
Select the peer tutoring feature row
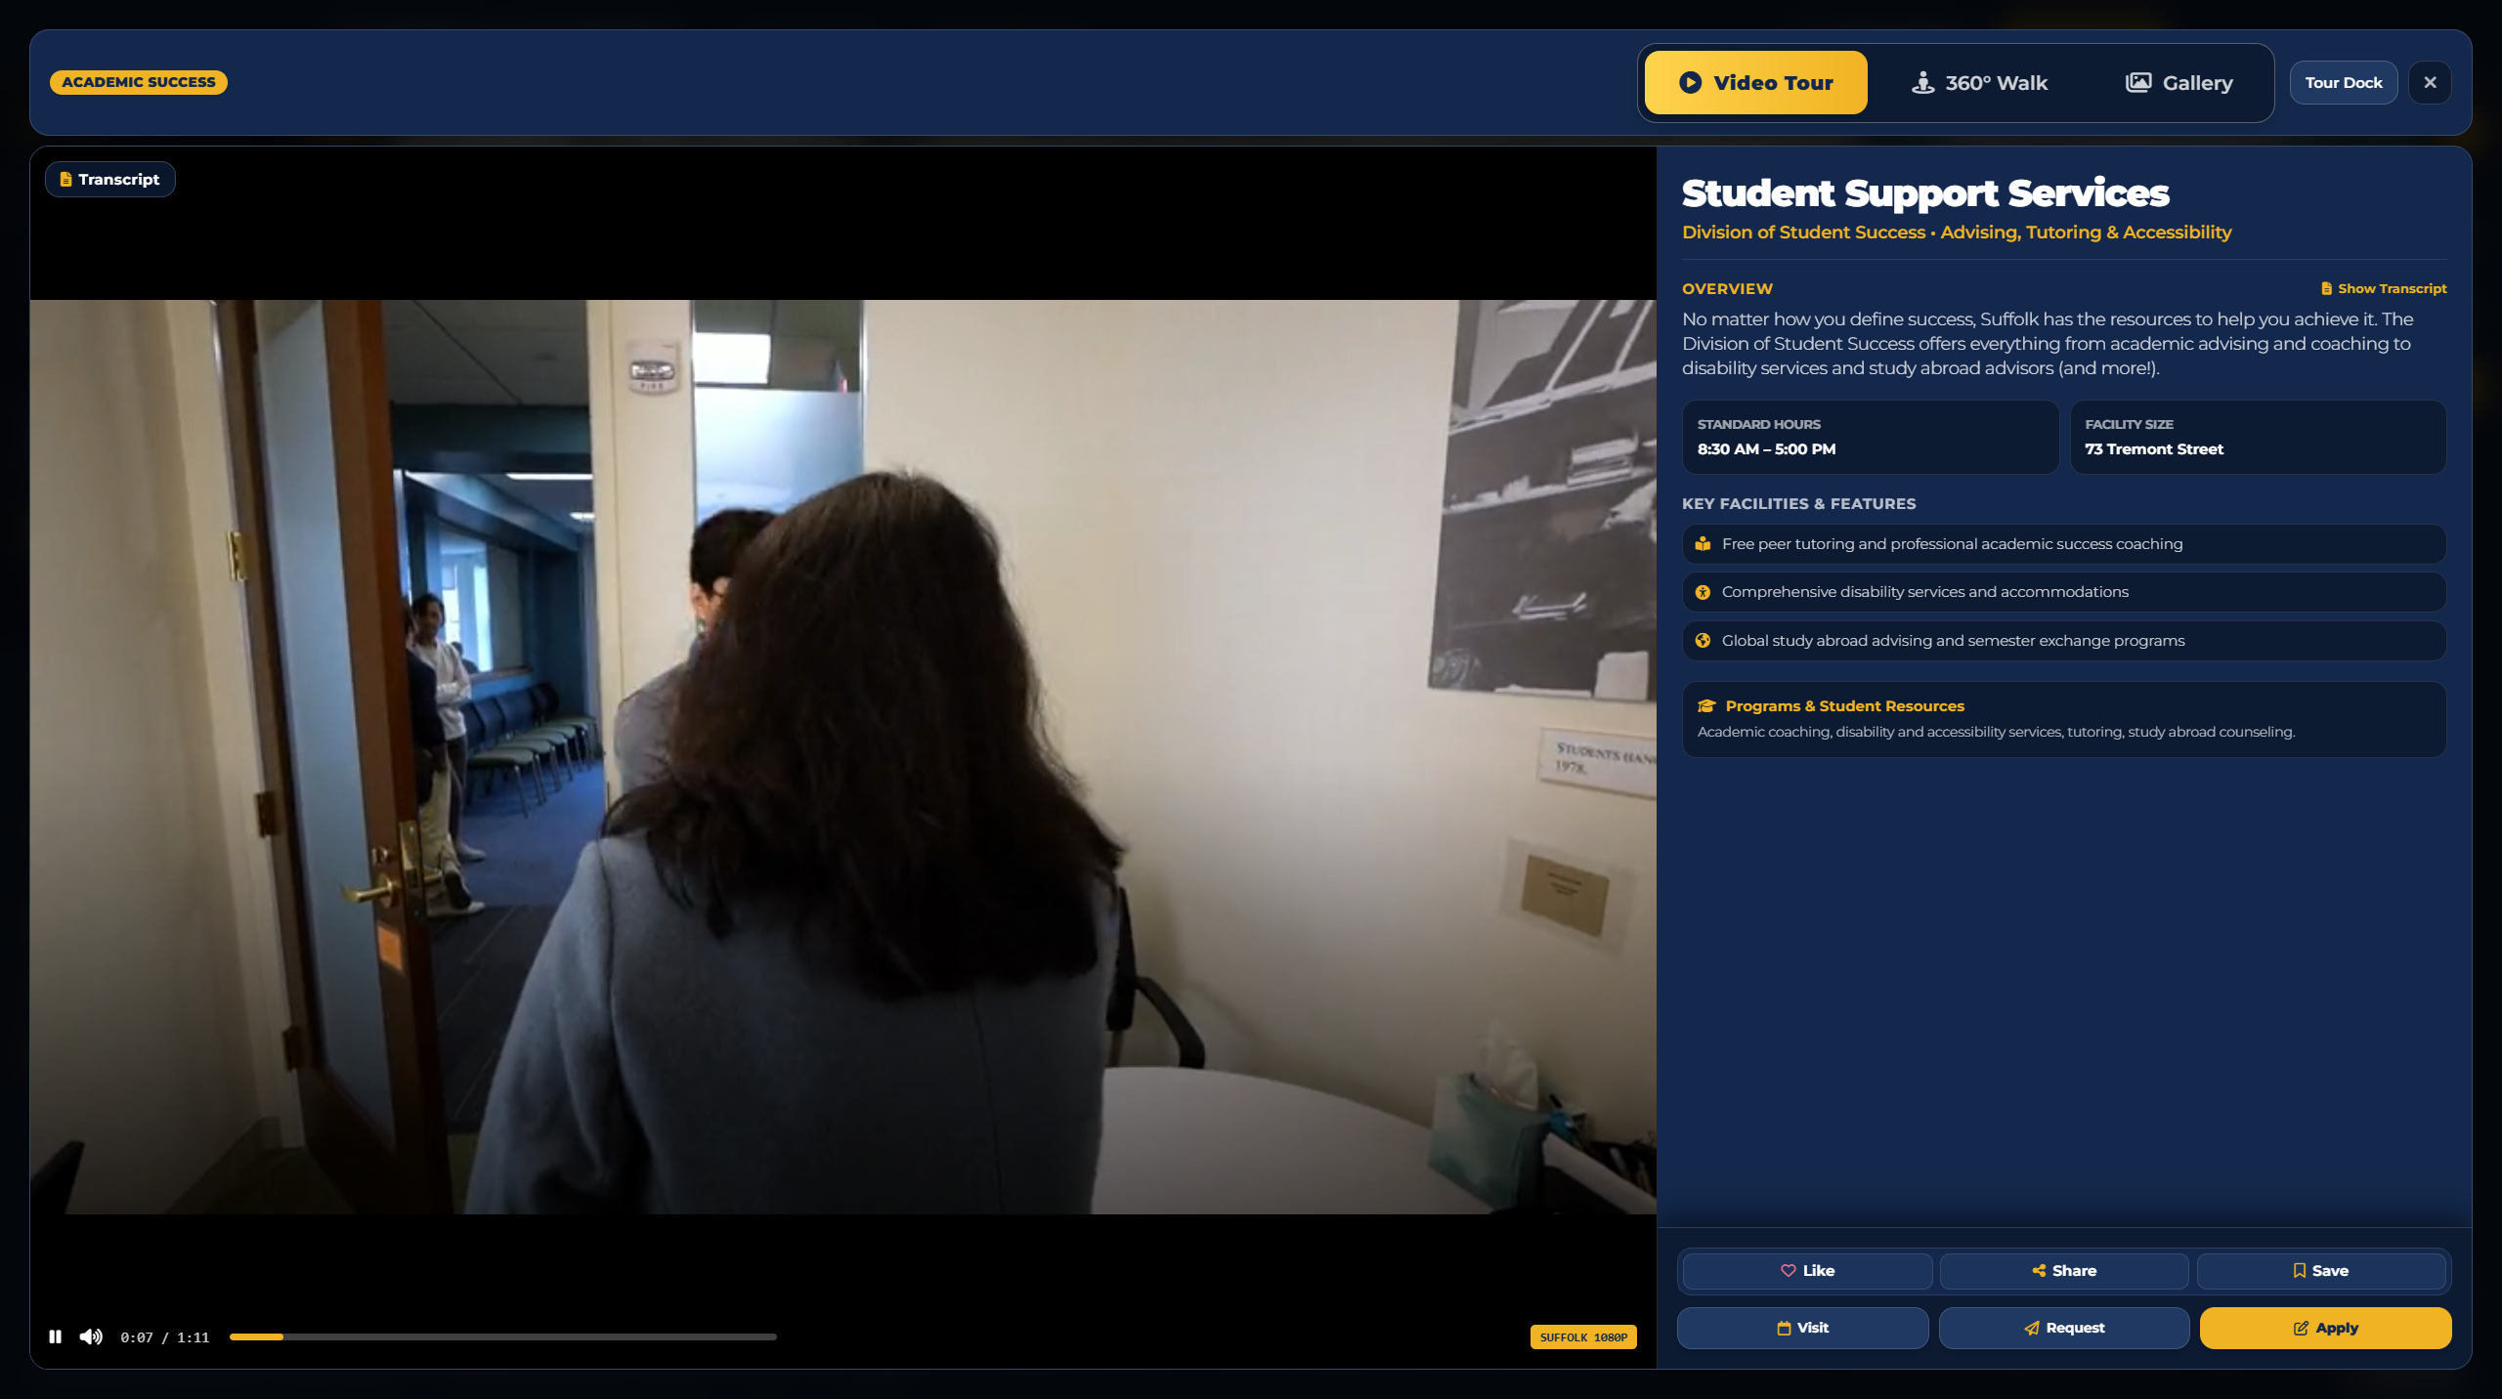(2064, 544)
